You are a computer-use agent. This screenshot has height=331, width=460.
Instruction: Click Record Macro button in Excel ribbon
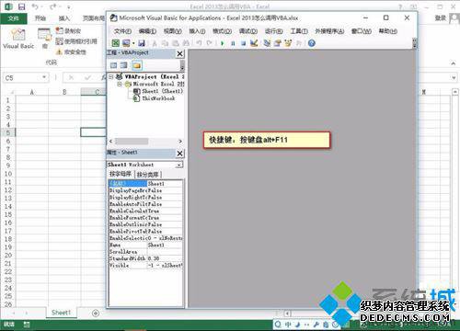click(x=68, y=30)
